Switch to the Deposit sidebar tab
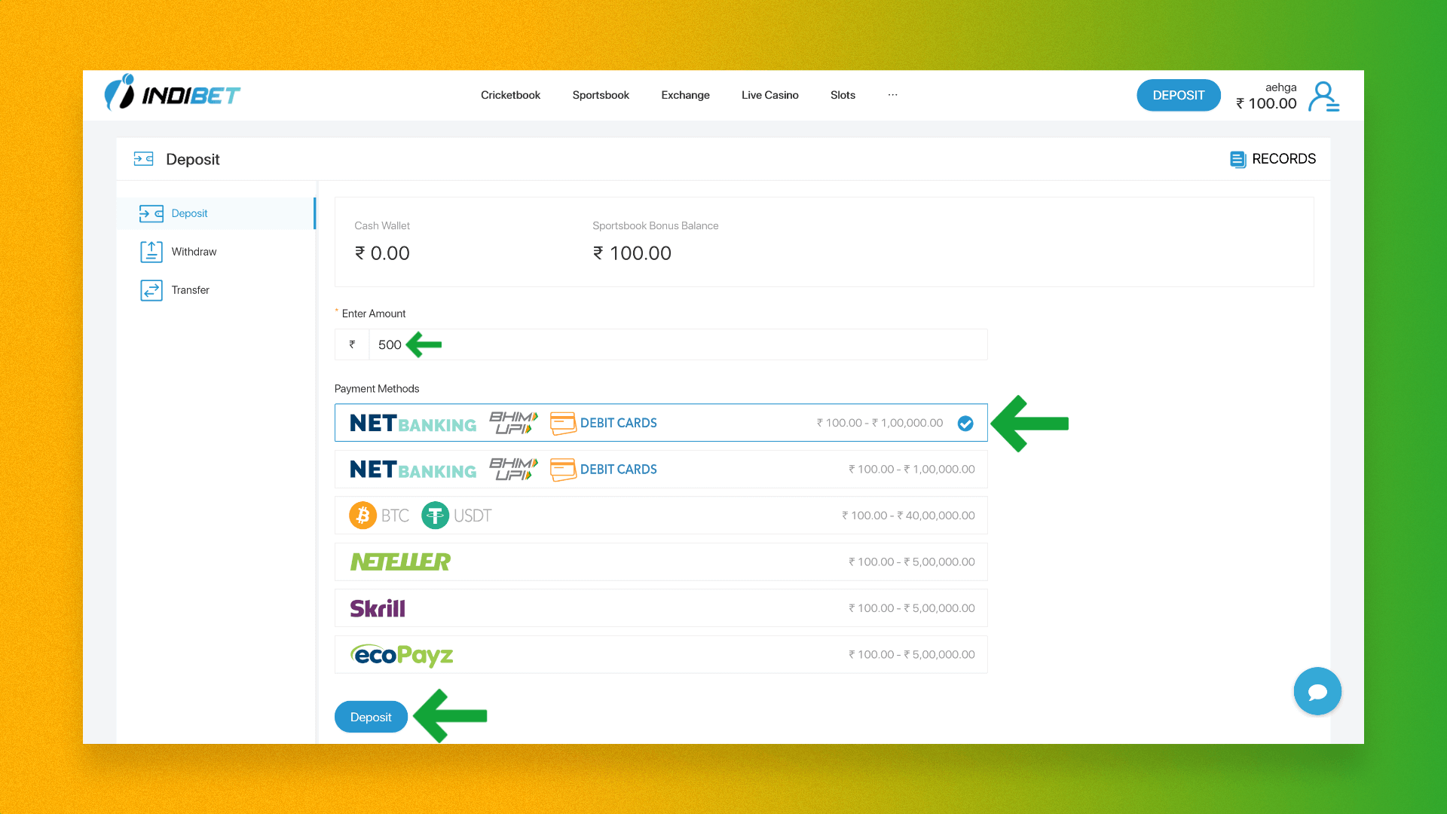This screenshot has width=1447, height=814. [216, 214]
